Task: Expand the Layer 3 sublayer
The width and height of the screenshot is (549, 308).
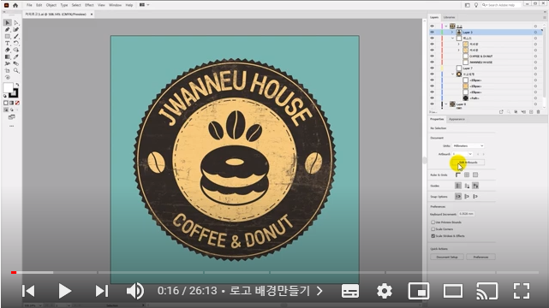Action: point(452,33)
